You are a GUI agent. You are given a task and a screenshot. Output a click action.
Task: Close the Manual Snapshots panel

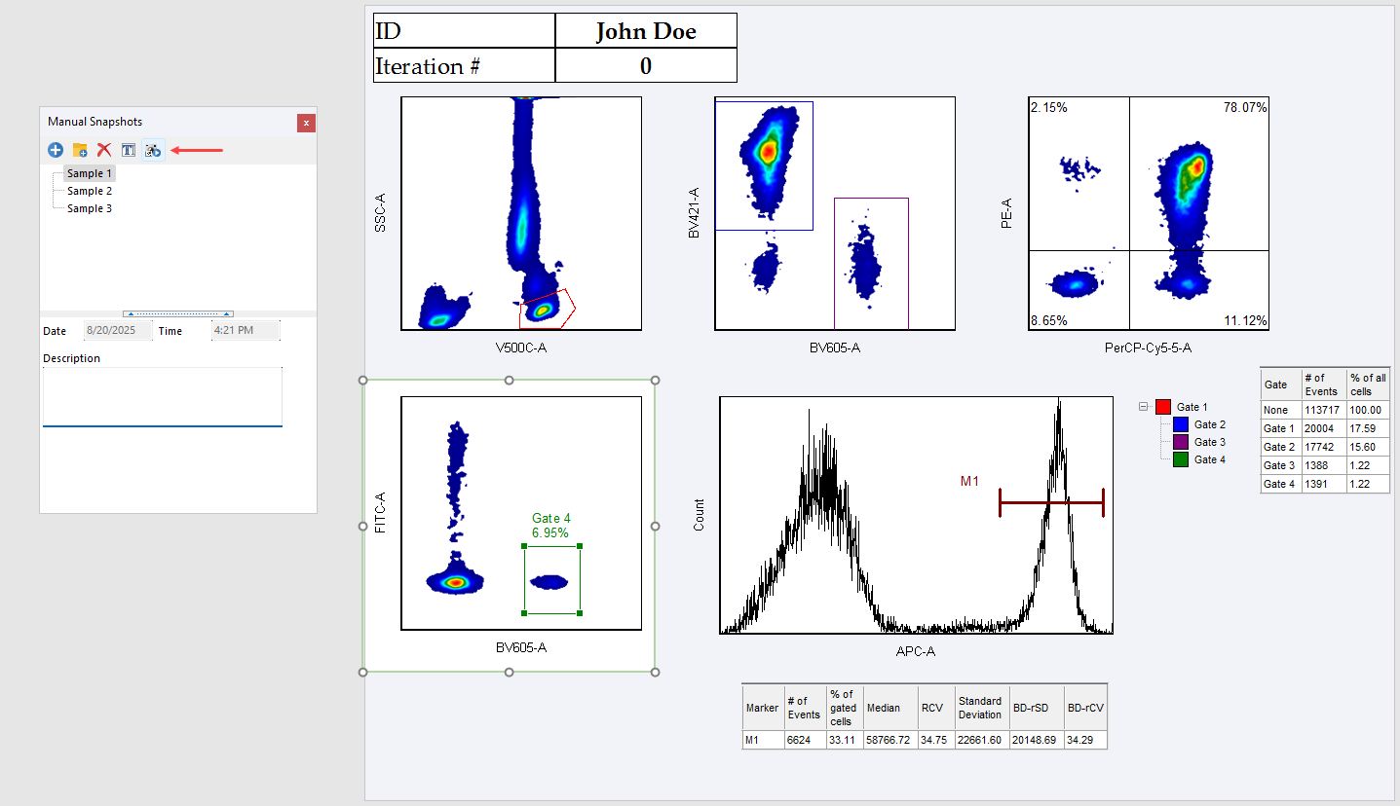click(307, 123)
